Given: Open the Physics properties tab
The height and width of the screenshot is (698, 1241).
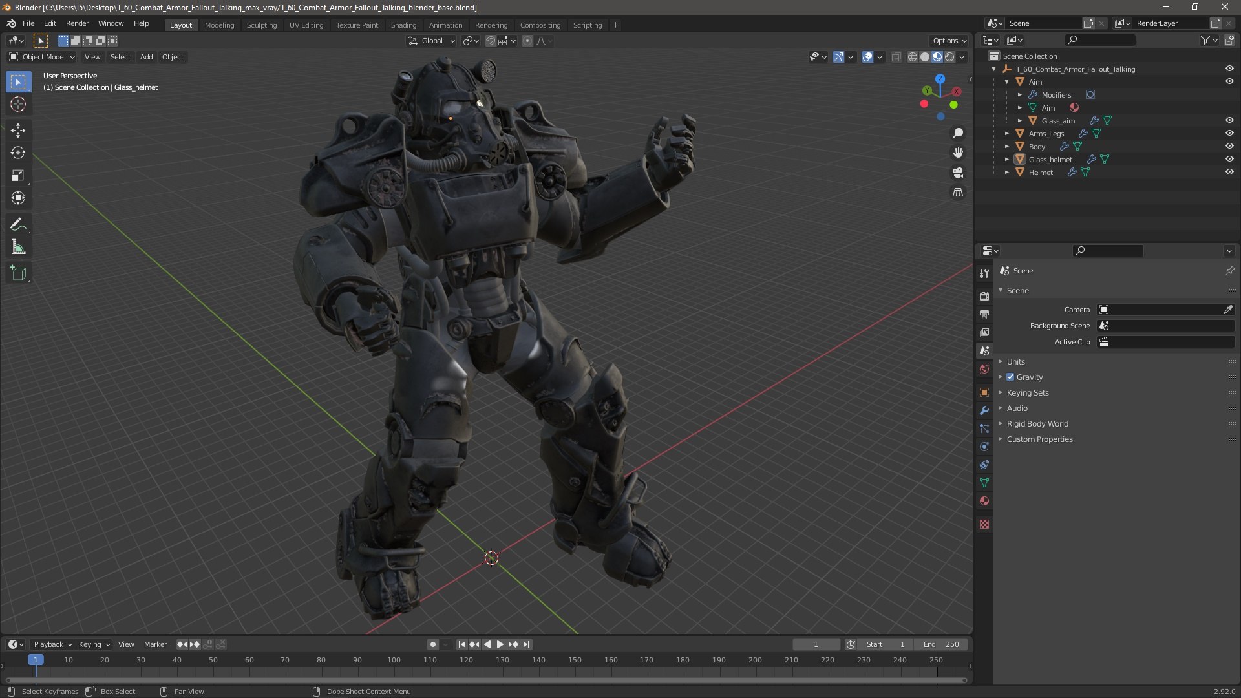Looking at the screenshot, I should pos(984,447).
